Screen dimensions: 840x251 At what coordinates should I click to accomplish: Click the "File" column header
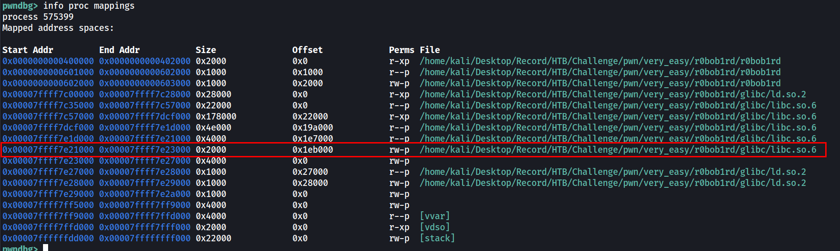[430, 50]
